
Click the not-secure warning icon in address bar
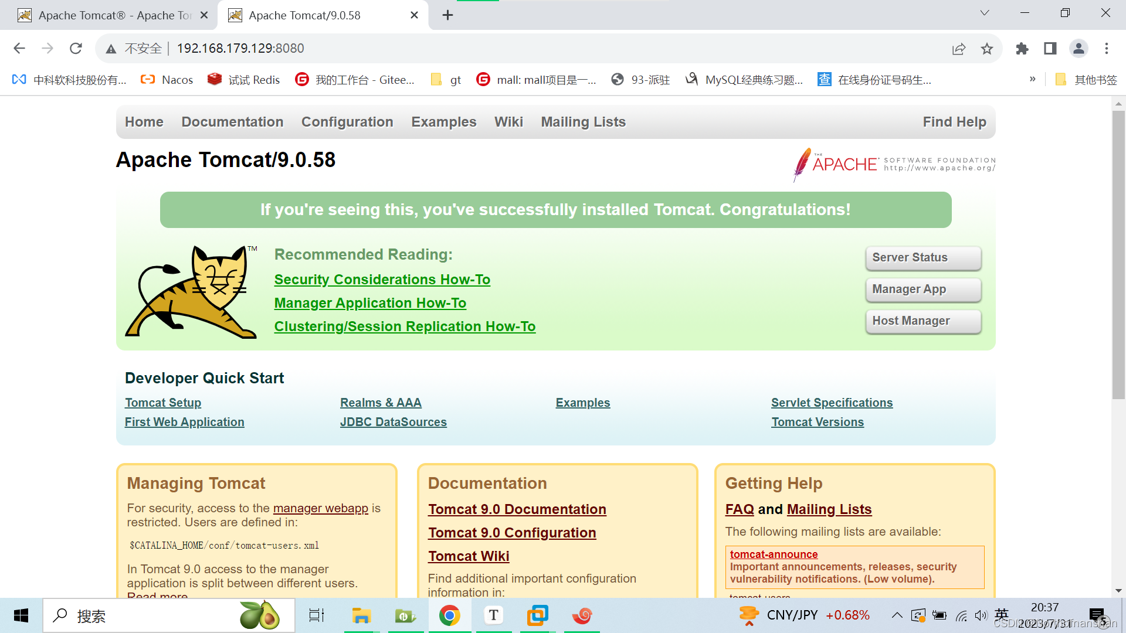pyautogui.click(x=111, y=49)
